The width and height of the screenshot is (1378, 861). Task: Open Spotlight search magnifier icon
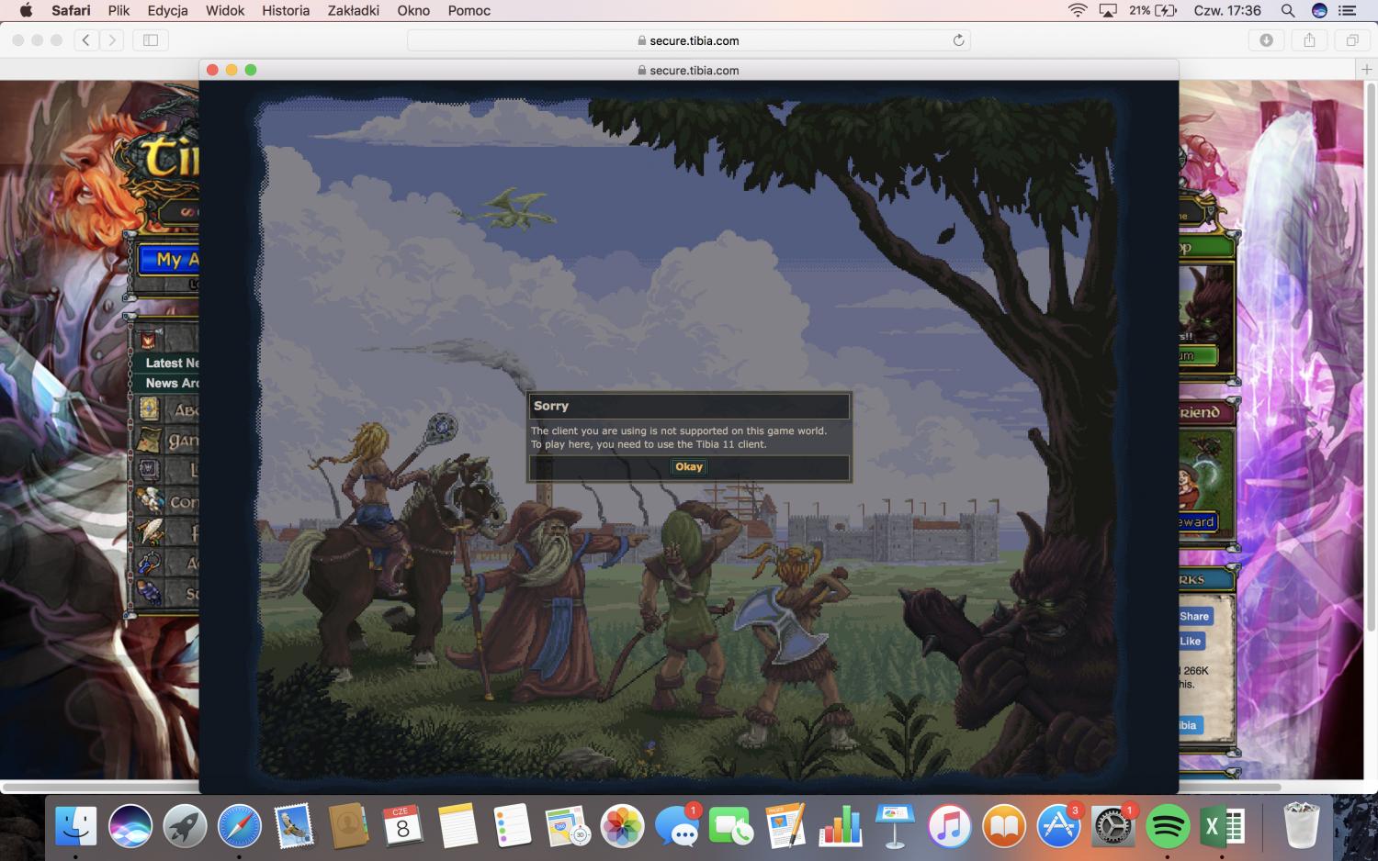coord(1288,11)
